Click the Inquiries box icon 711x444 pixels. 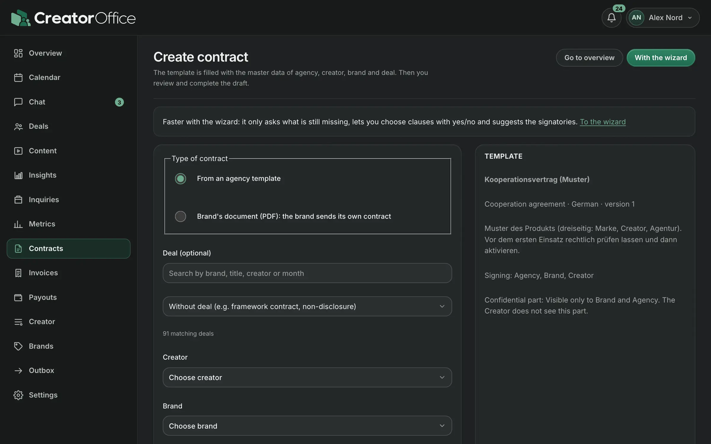pos(18,200)
